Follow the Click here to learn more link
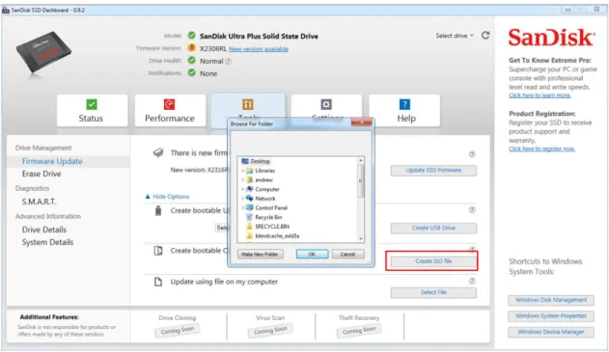This screenshot has height=352, width=609. [x=540, y=95]
